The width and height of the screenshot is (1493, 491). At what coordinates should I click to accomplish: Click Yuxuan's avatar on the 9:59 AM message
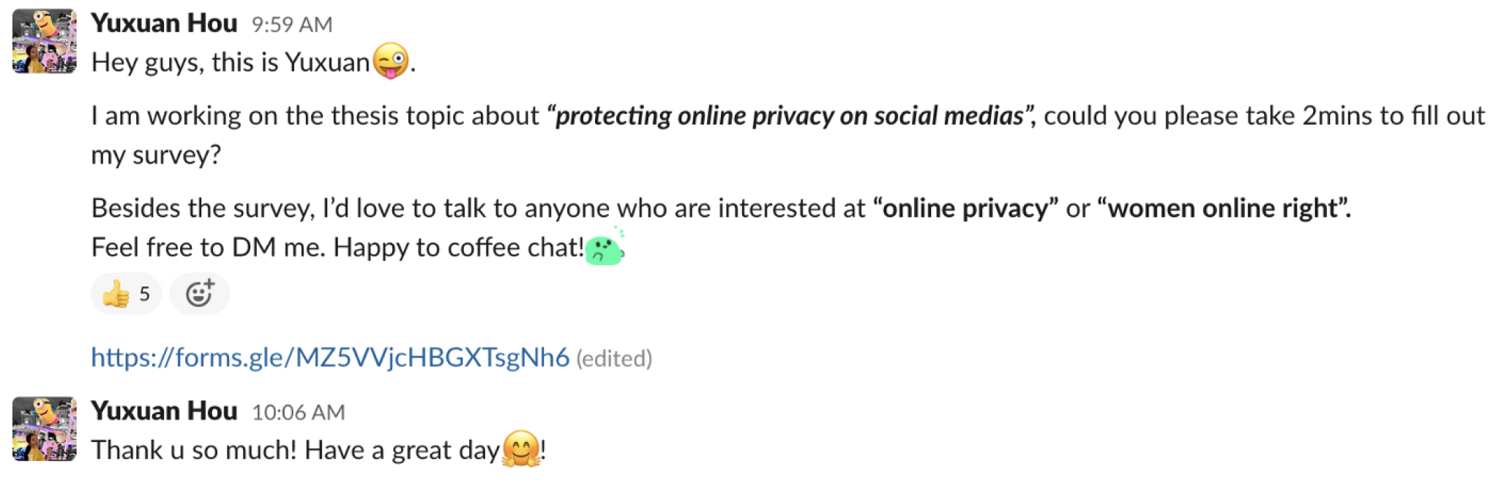[45, 41]
